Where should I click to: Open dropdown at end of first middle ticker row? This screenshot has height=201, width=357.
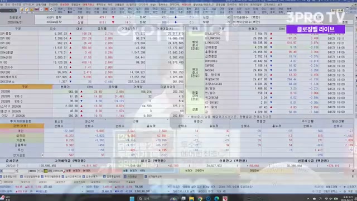pyautogui.click(x=169, y=187)
